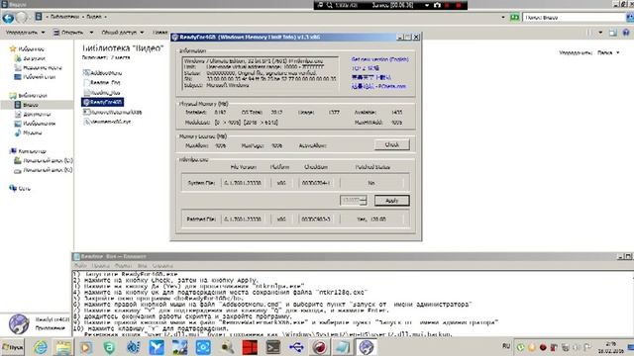Click the Start (Пуск) button
The width and height of the screenshot is (634, 356).
point(13,347)
